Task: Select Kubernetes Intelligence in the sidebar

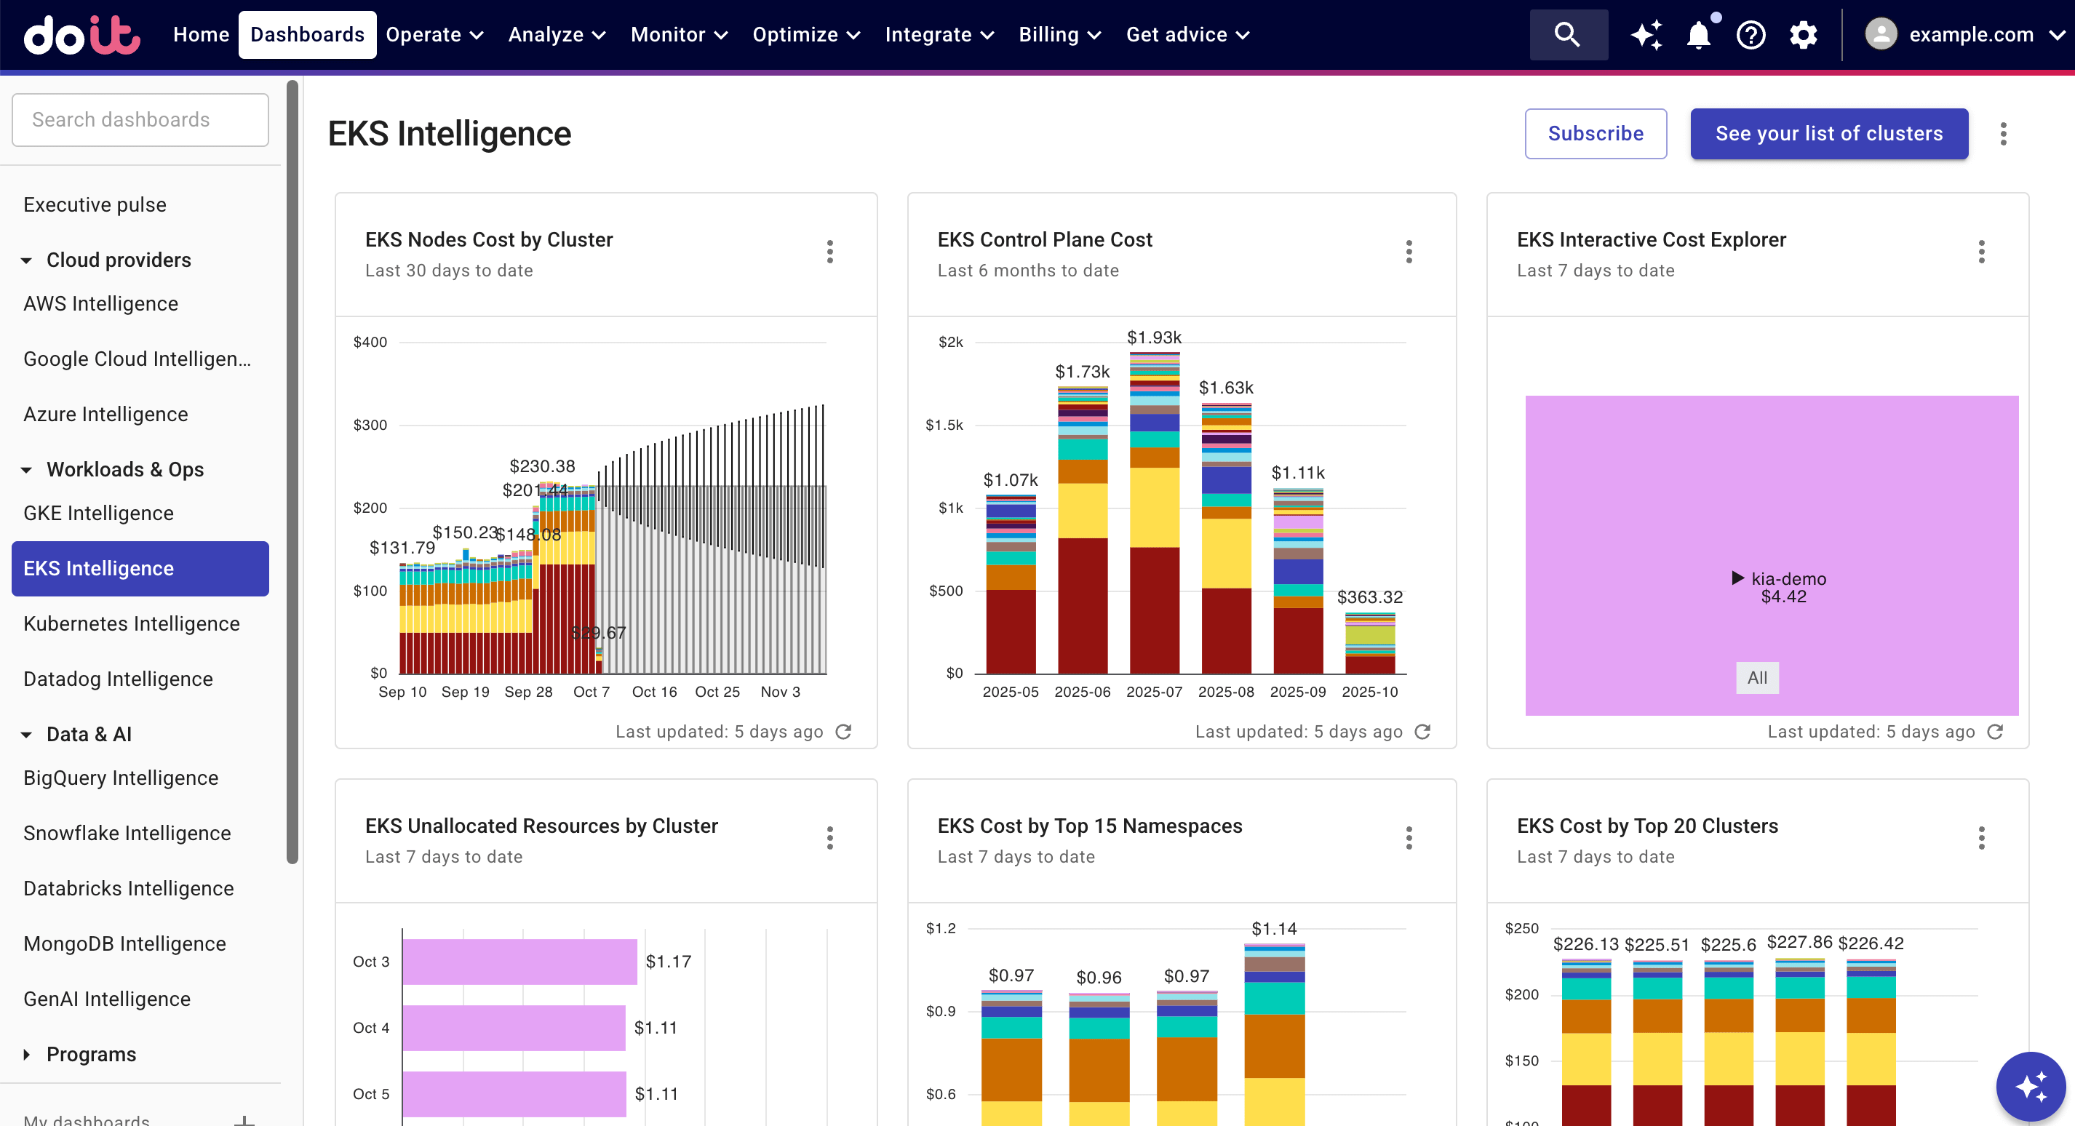Action: point(131,623)
